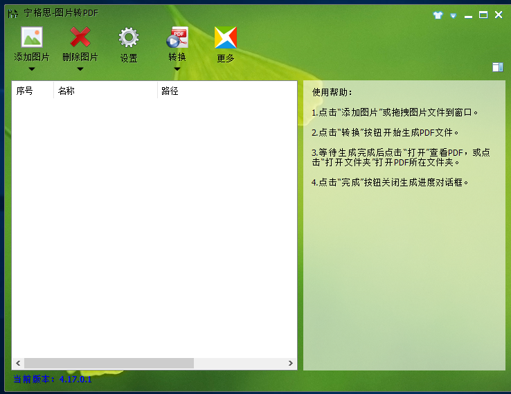Screen dimensions: 511x394
Task: Open the More (更多) colorful icon
Action: [x=226, y=37]
